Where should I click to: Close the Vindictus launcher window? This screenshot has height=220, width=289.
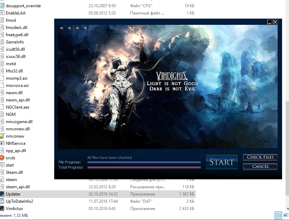point(275,22)
